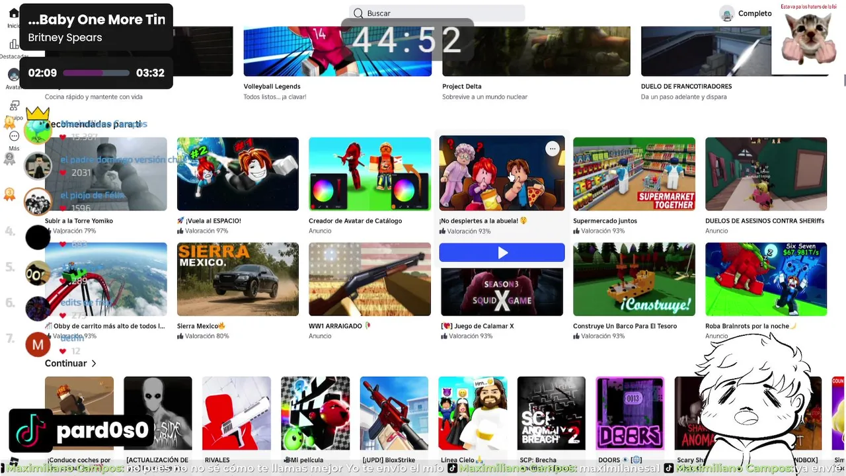Continue [¡UPD!] BloxStrike game tile

(x=394, y=413)
